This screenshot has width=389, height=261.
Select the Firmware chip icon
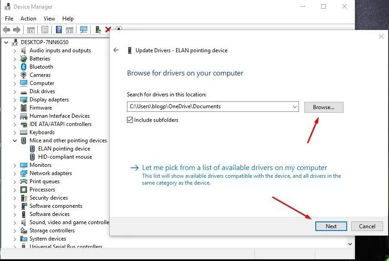pos(24,108)
